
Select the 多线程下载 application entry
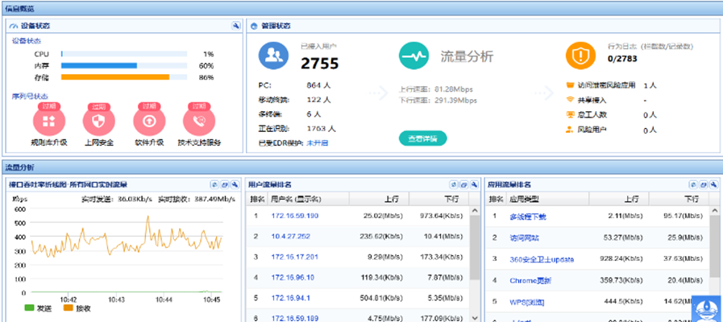528,217
